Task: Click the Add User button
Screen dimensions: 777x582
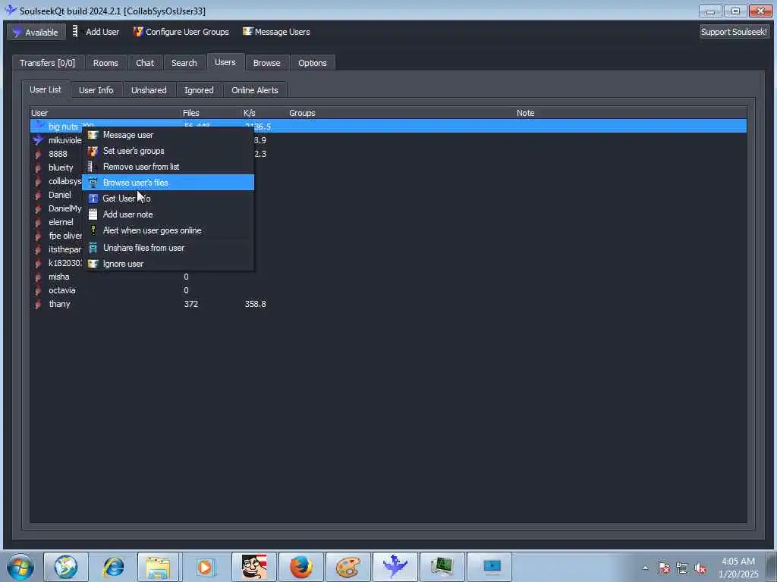Action: pos(96,32)
